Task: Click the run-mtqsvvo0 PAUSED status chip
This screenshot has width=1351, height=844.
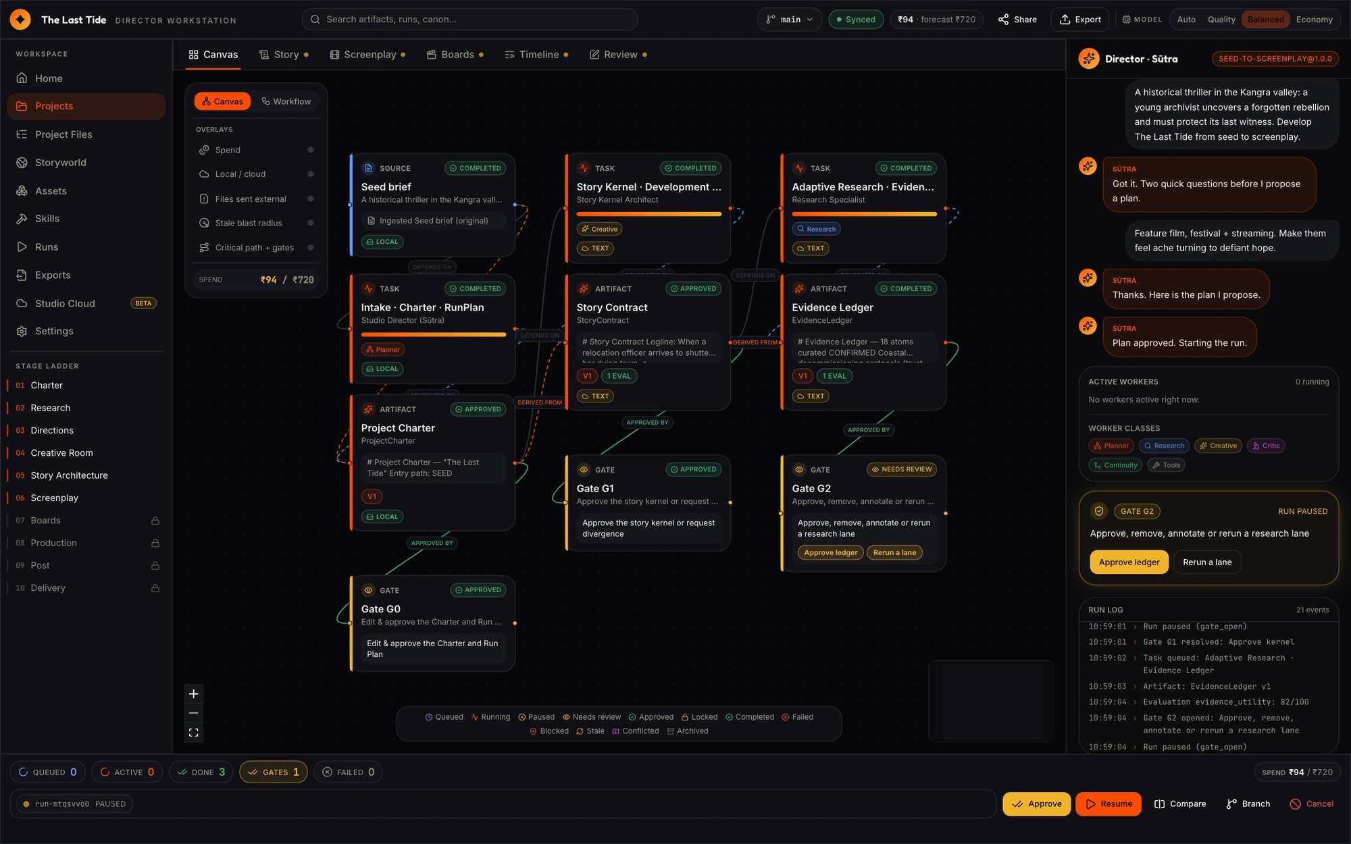Action: coord(74,804)
